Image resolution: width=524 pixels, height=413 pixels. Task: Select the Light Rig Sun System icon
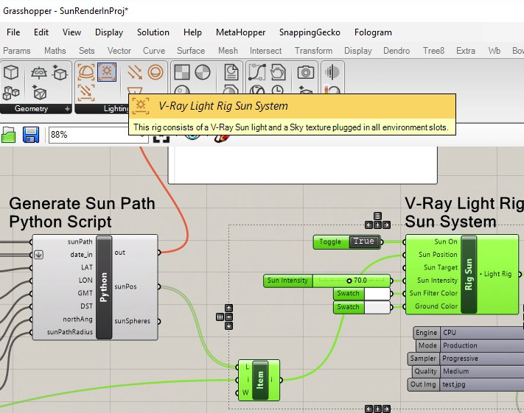[107, 72]
